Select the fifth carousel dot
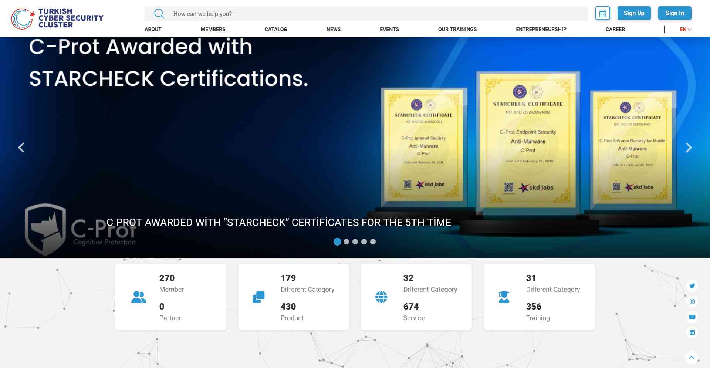 (x=373, y=242)
